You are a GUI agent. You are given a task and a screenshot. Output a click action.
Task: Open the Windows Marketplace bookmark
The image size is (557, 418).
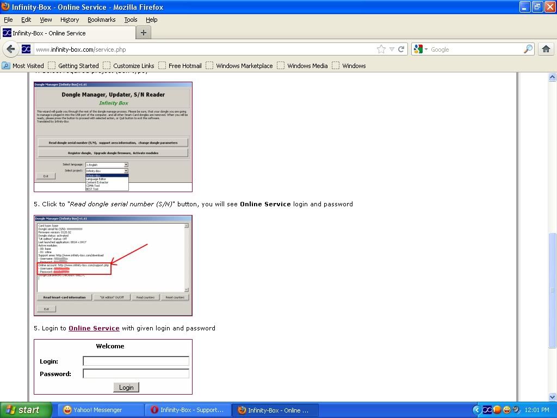point(239,66)
